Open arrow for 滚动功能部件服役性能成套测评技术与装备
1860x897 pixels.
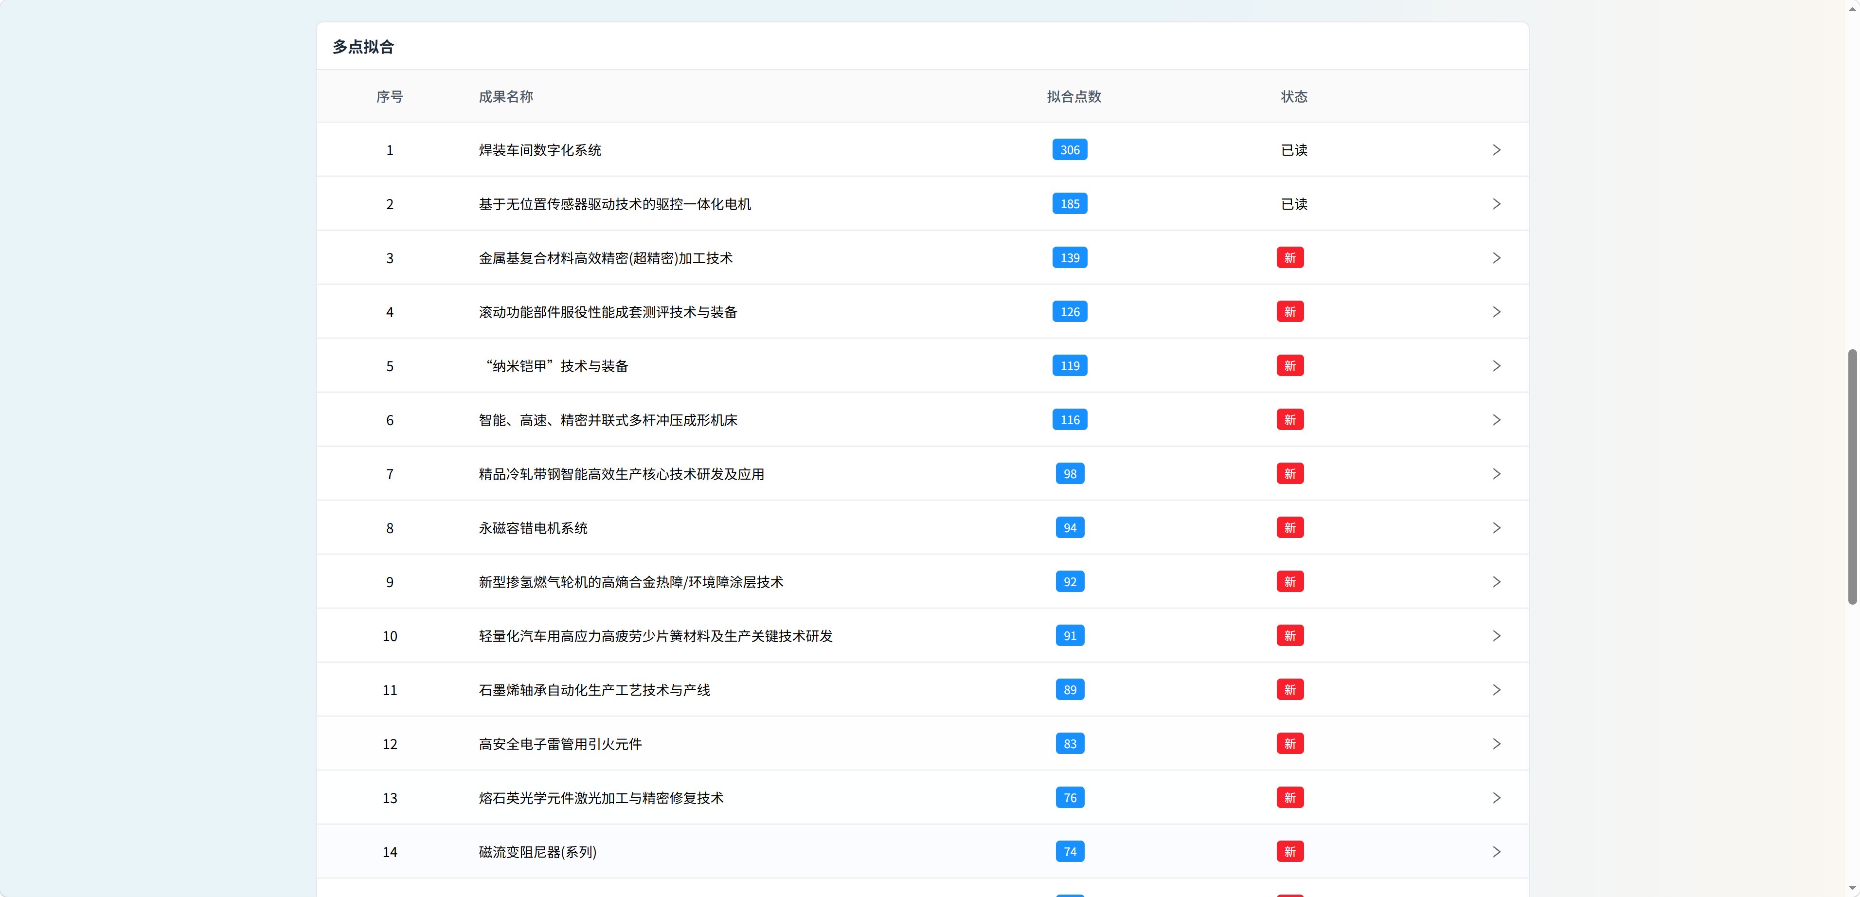tap(1496, 312)
